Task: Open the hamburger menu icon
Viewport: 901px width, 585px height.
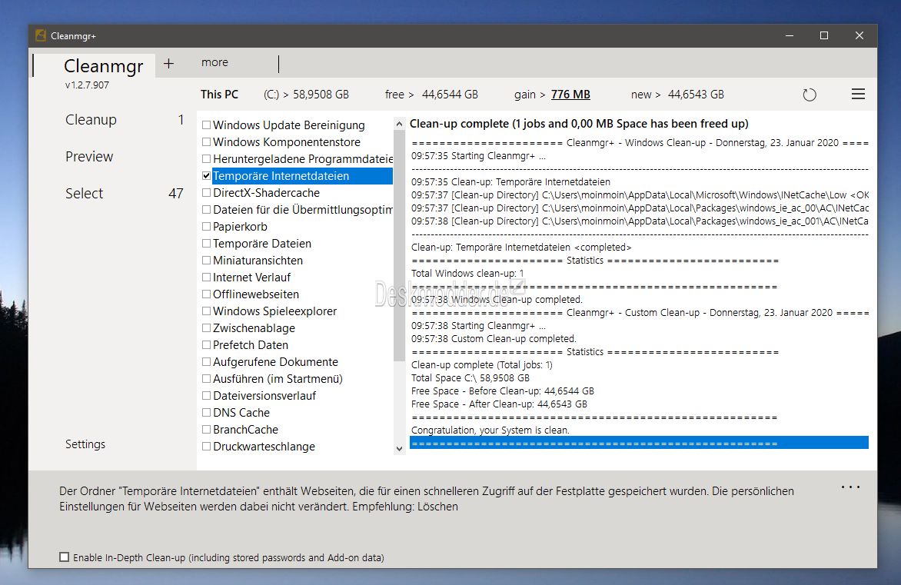Action: (x=858, y=95)
